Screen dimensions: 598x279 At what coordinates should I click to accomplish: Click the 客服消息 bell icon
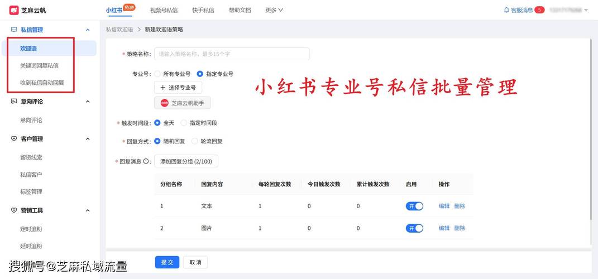[506, 10]
